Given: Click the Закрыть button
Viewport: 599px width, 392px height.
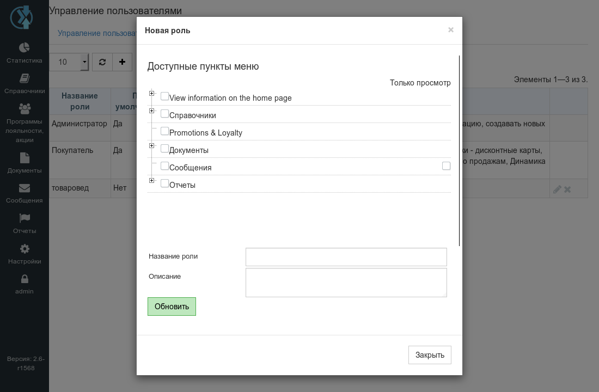Looking at the screenshot, I should pyautogui.click(x=430, y=355).
